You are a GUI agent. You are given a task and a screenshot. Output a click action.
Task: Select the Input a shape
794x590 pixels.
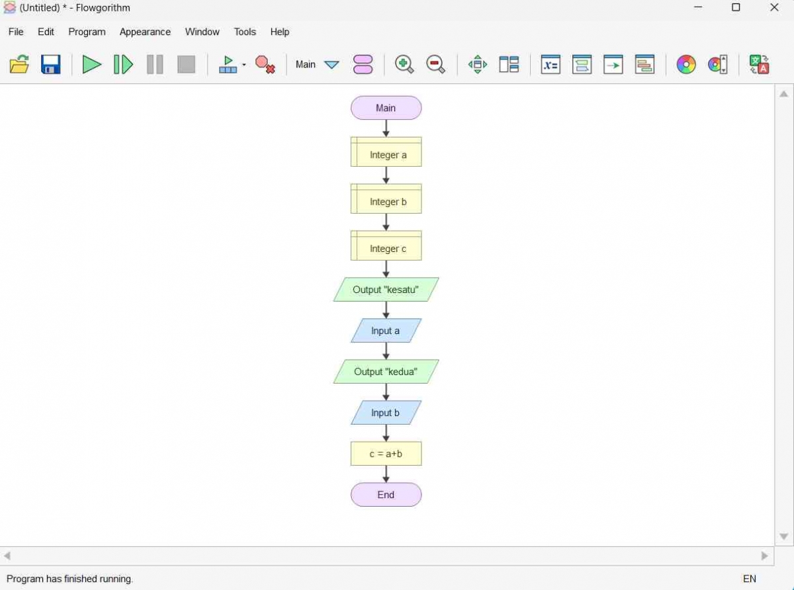pyautogui.click(x=386, y=331)
